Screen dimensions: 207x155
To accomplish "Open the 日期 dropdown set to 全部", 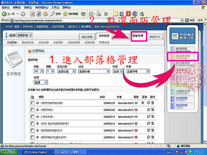I will 41,82.
